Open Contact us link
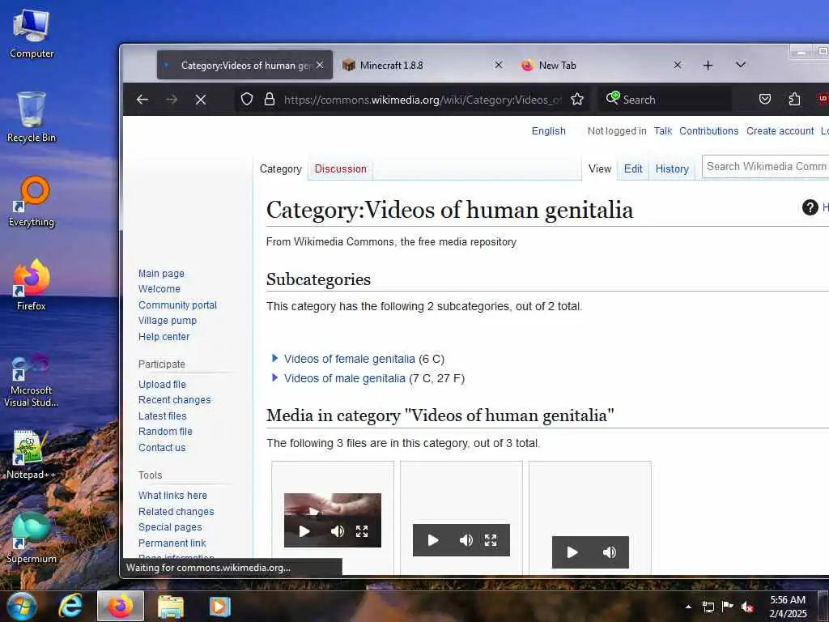The image size is (829, 622). (x=162, y=447)
